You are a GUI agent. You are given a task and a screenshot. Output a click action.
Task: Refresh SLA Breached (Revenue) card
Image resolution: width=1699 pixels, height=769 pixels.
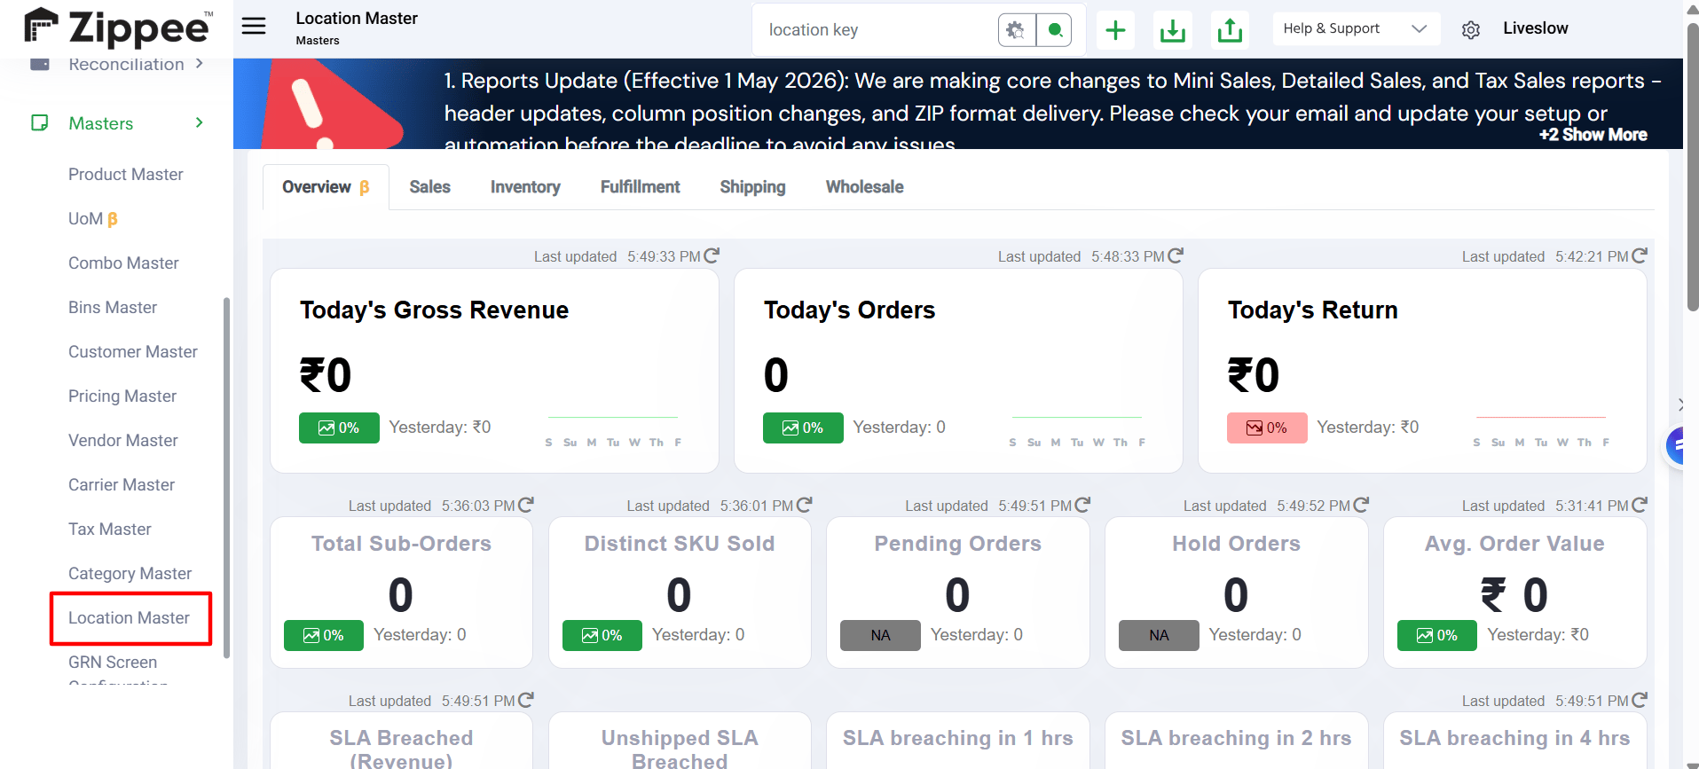(x=526, y=700)
